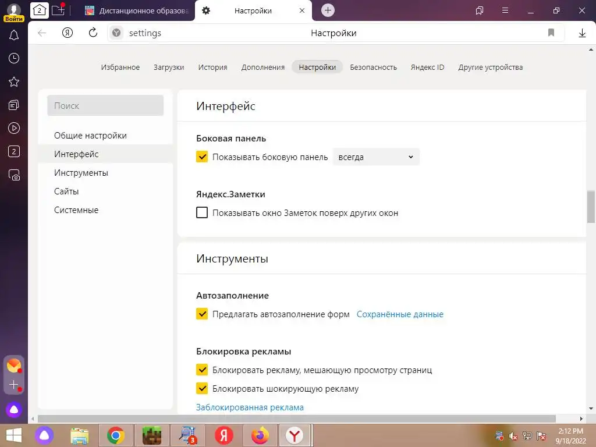Image resolution: width=596 pixels, height=447 pixels.
Task: Uncheck Блокировать шокирующую рекламу
Action: pos(202,388)
